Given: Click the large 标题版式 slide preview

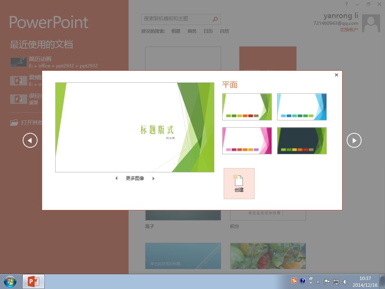Looking at the screenshot, I should (x=135, y=127).
